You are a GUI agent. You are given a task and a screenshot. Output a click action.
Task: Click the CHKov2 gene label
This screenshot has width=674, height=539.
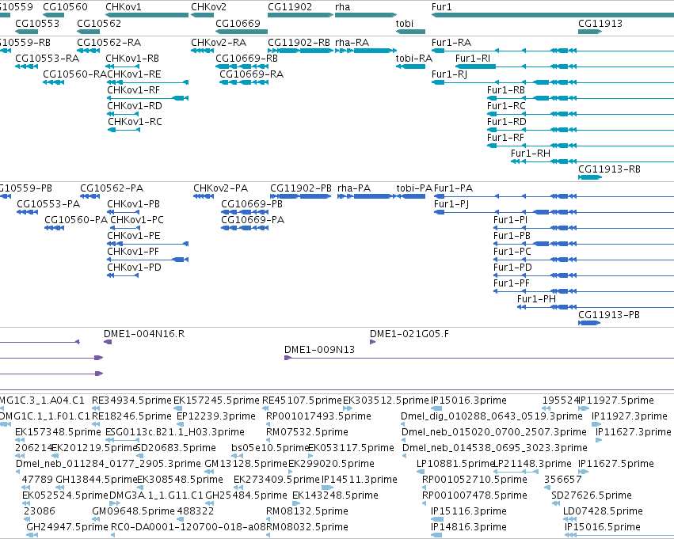click(x=208, y=7)
